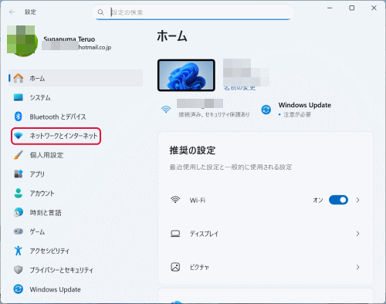Open アカウント section
This screenshot has width=386, height=304.
click(x=76, y=194)
